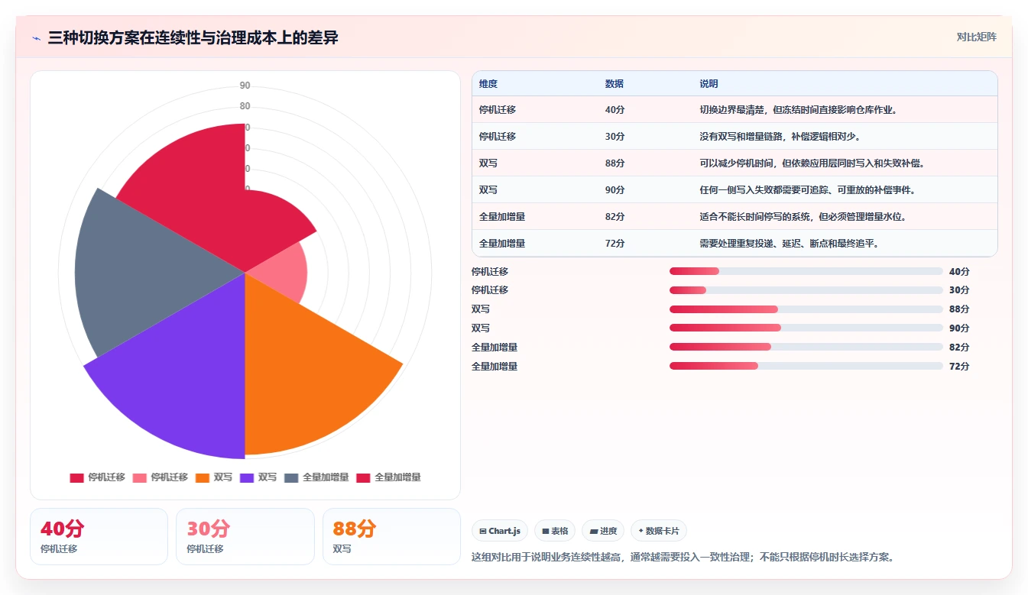
Task: Open the 30分 停机迁移 data card
Action: click(245, 537)
